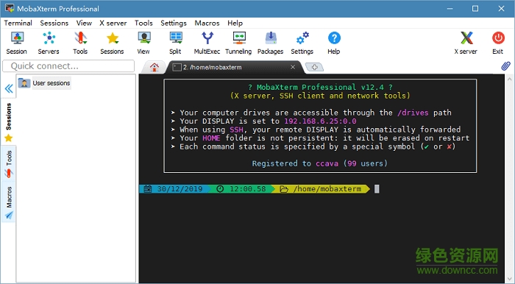Screen dimensions: 515x284
Task: Open the Macros menu
Action: tap(207, 23)
